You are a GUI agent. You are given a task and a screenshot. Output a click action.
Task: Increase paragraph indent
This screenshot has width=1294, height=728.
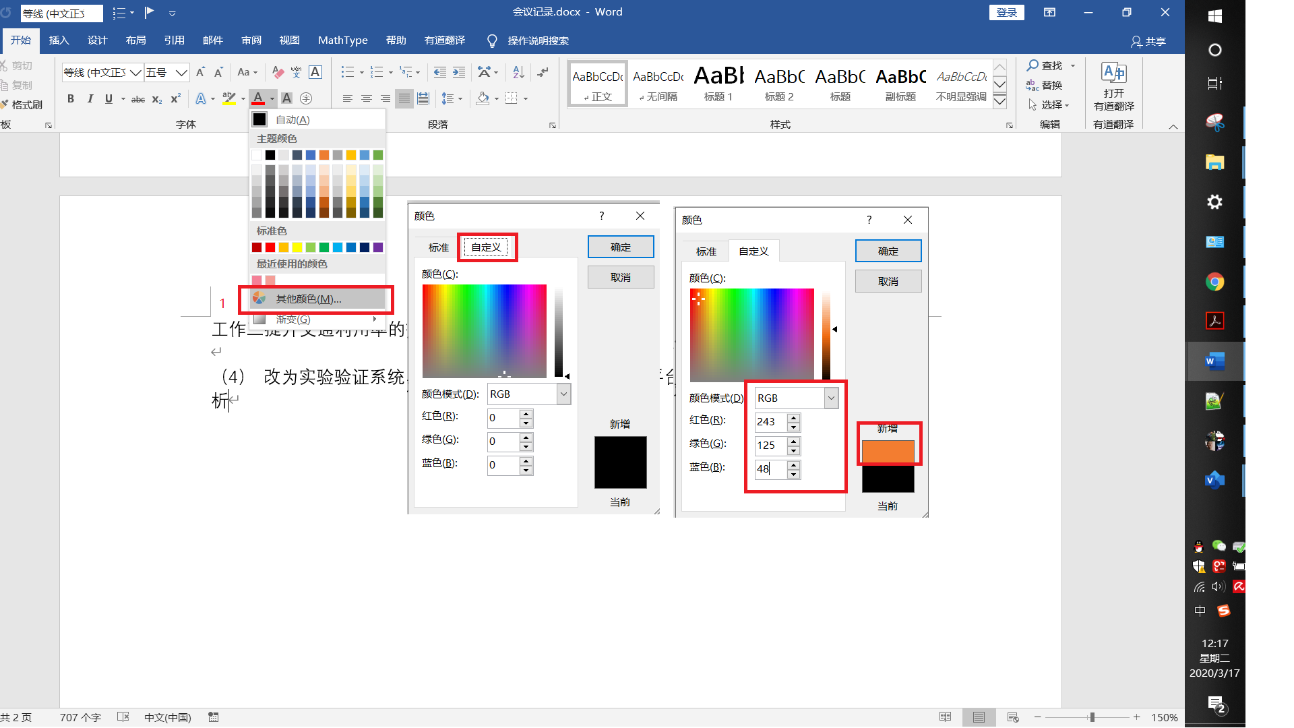point(459,71)
